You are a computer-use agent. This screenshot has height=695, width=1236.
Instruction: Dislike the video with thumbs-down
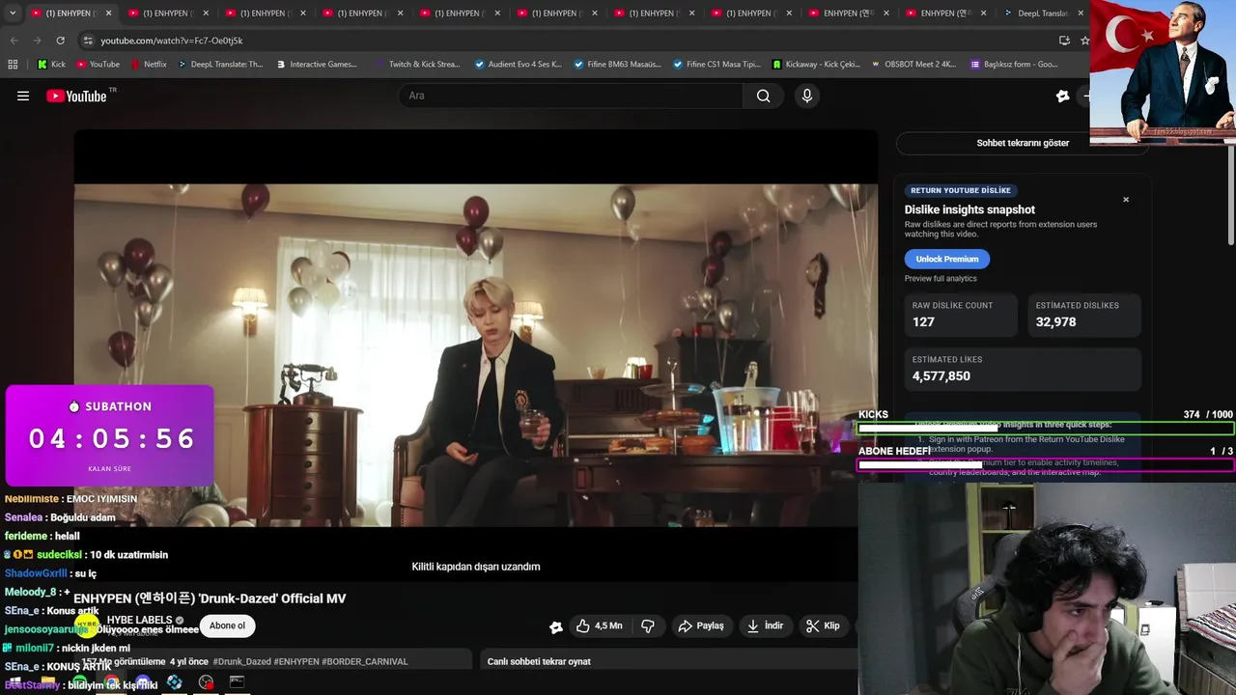coord(648,625)
